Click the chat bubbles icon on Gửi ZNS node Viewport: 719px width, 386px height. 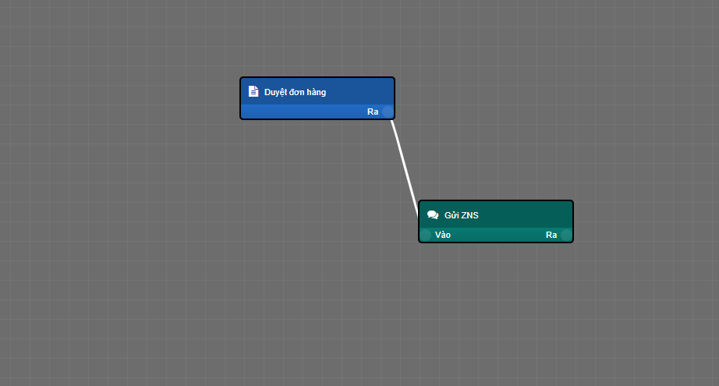coord(433,215)
